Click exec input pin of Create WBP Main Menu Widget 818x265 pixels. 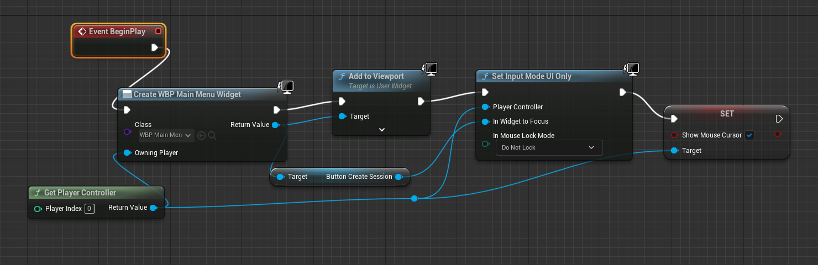coord(128,109)
